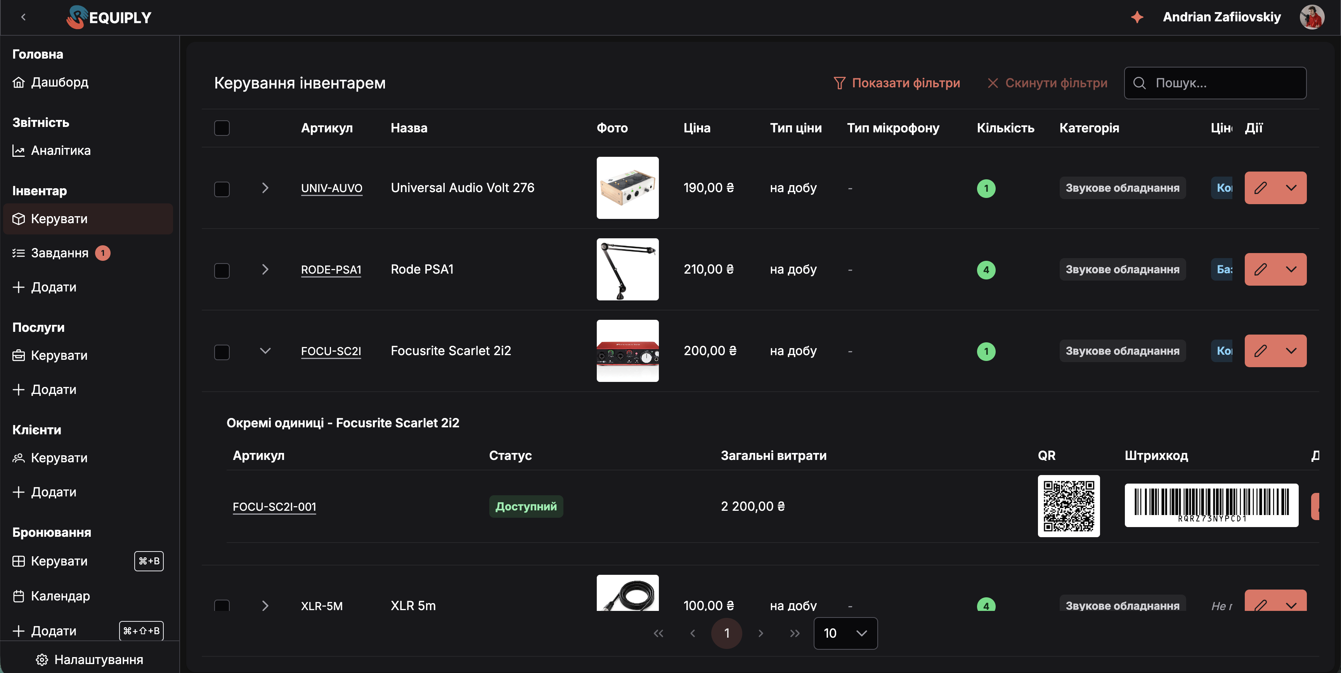Open the Focusrite Scarlet 2i2 photo

627,350
